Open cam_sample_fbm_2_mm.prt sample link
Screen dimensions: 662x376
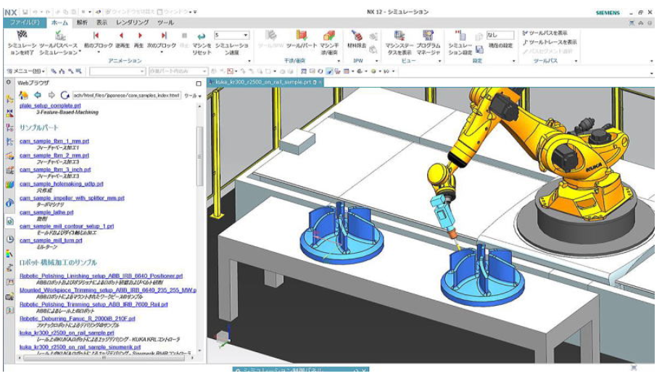[x=54, y=155]
